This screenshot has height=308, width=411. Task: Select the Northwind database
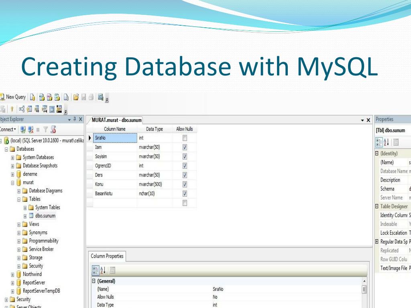point(32,274)
